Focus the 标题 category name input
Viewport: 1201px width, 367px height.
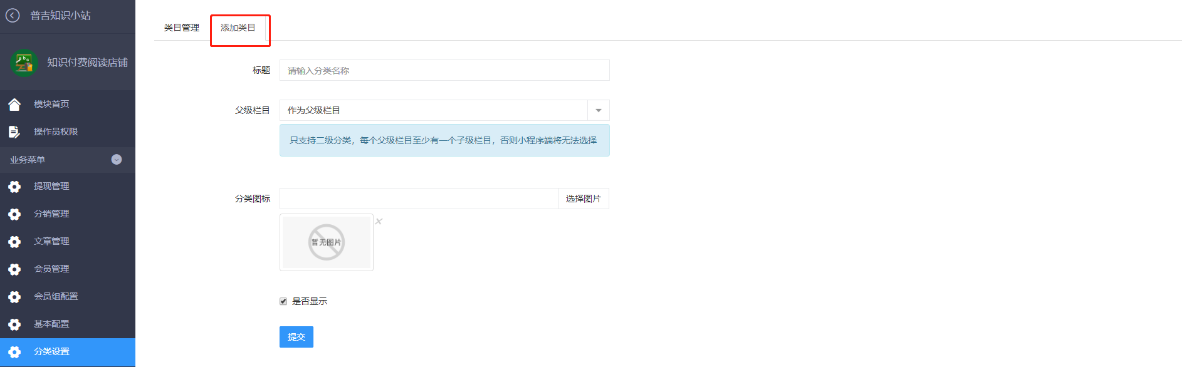[444, 70]
